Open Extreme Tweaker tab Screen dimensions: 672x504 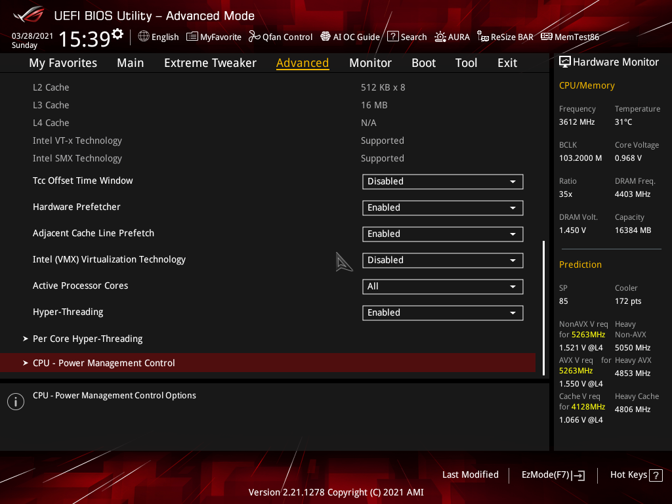click(210, 63)
